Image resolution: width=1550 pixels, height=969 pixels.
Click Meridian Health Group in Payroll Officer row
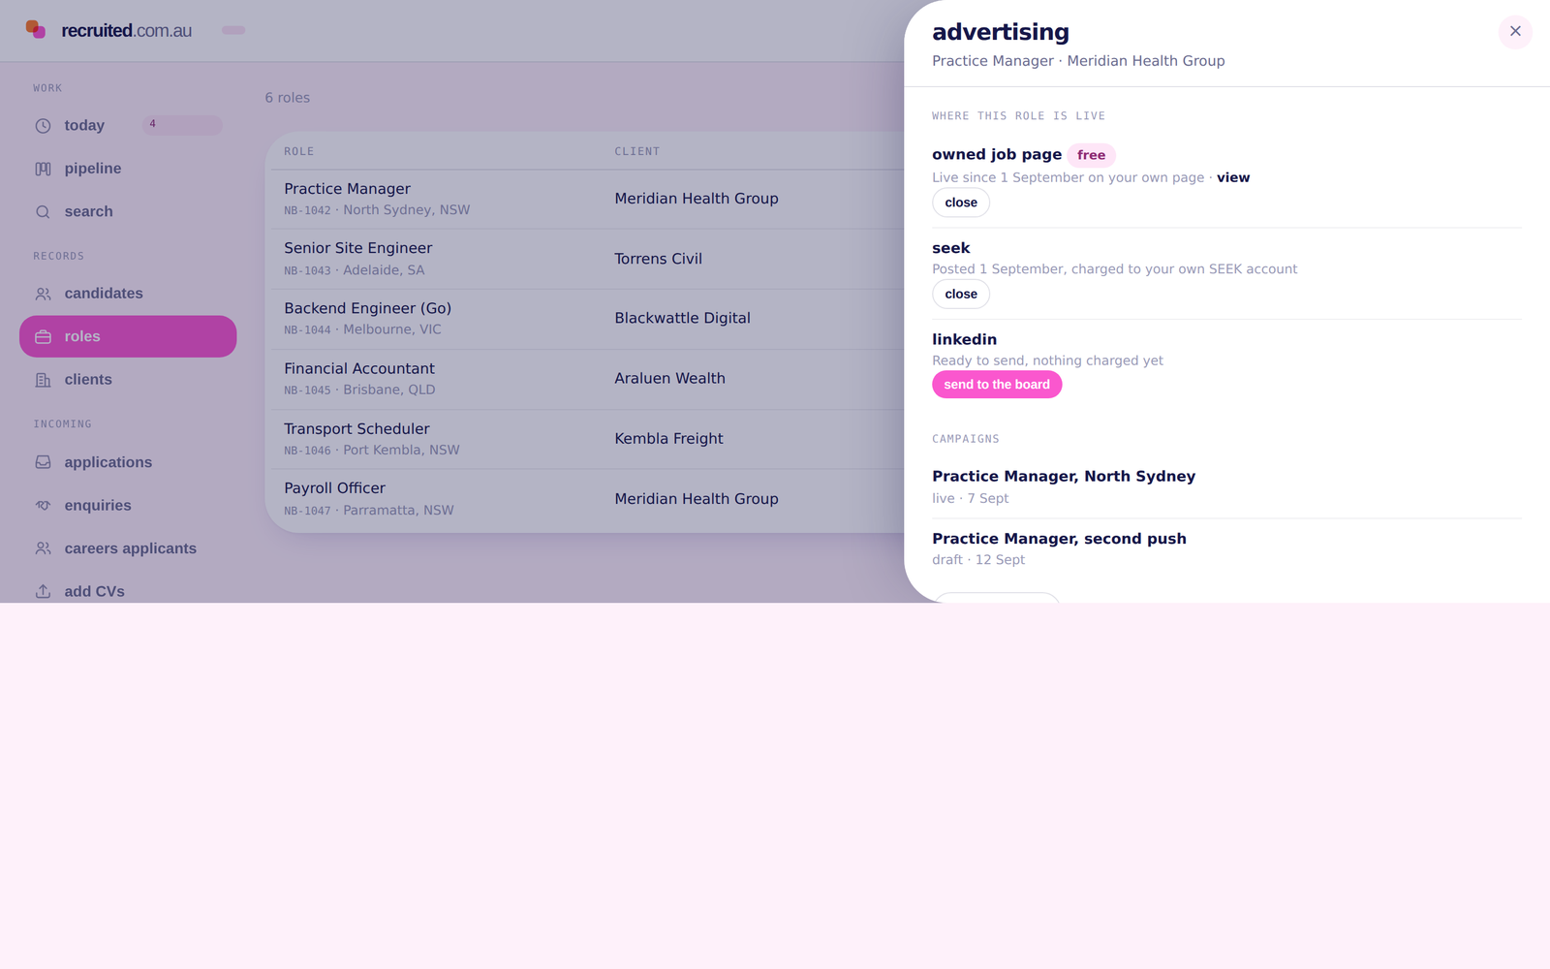click(x=697, y=498)
